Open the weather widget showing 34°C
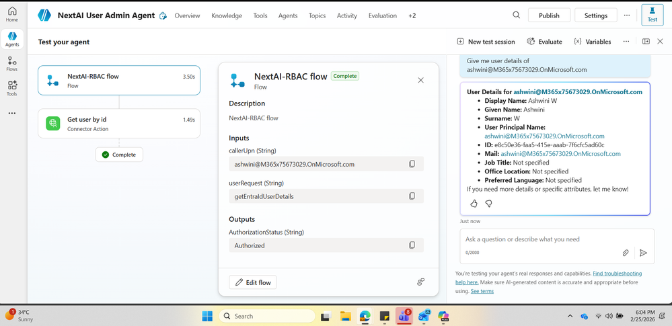Image resolution: width=672 pixels, height=326 pixels. (x=20, y=315)
